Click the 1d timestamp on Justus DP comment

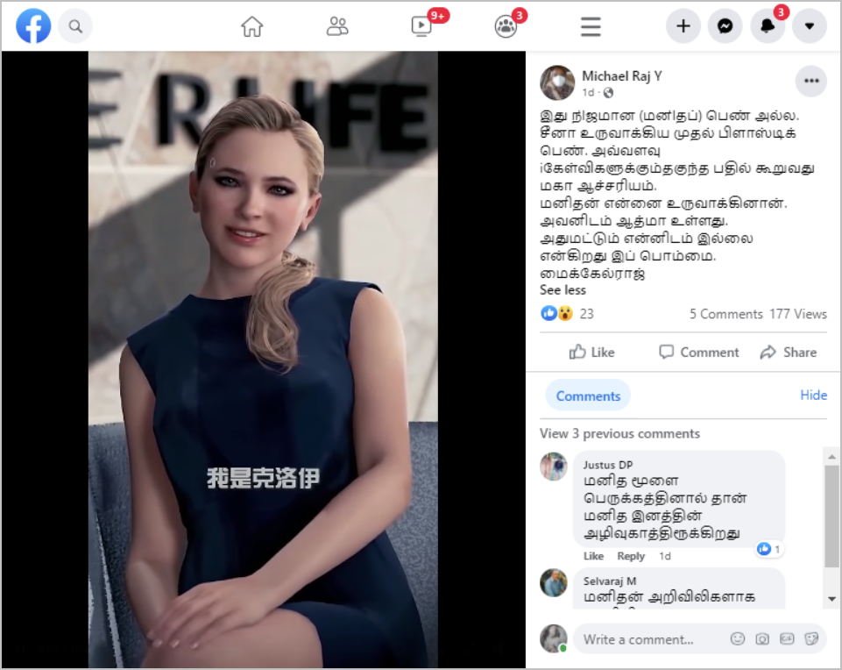(x=665, y=556)
